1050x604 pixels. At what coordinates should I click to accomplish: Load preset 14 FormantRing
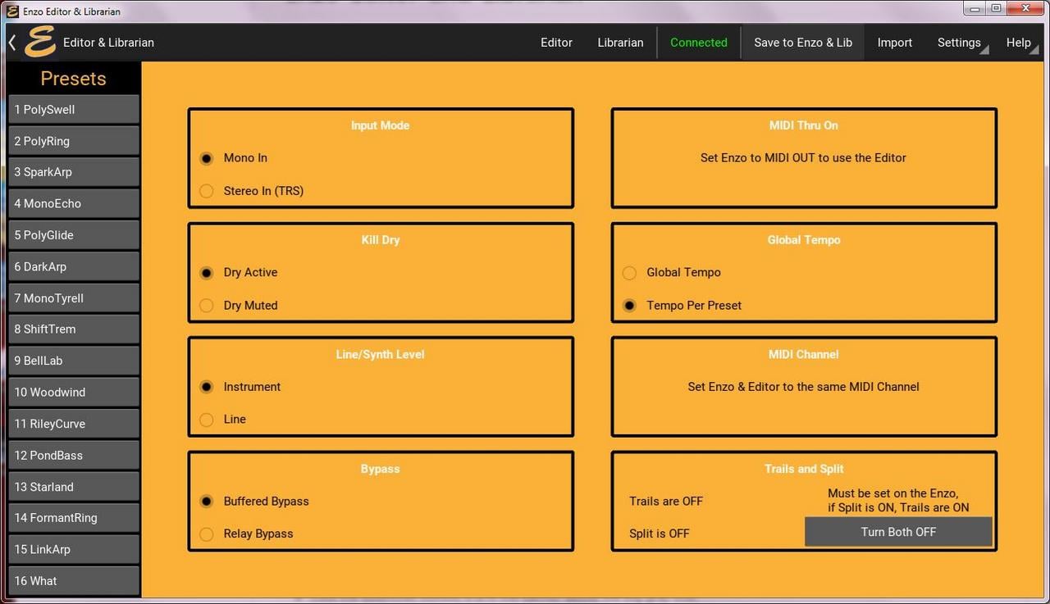click(x=74, y=518)
